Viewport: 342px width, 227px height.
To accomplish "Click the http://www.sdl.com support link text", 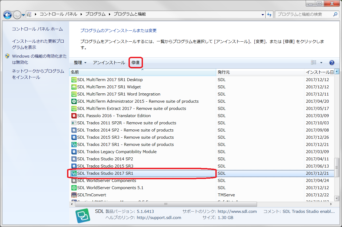I will tap(237, 212).
